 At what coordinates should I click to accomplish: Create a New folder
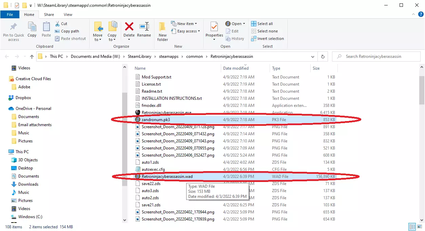tap(162, 31)
